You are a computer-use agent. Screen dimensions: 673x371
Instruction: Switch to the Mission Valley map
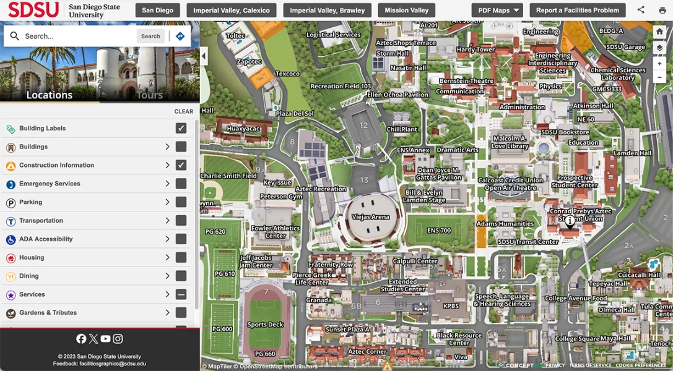(406, 11)
